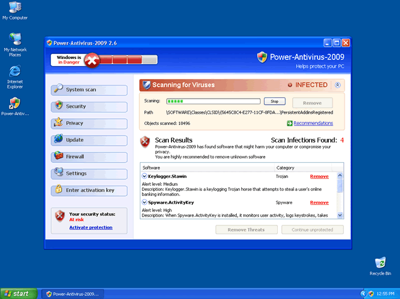Click the Settings wrench icon
Viewport: 400px width, 299px height.
coord(58,173)
